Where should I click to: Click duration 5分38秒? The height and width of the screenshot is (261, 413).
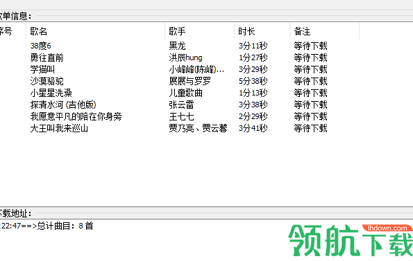[x=253, y=81]
